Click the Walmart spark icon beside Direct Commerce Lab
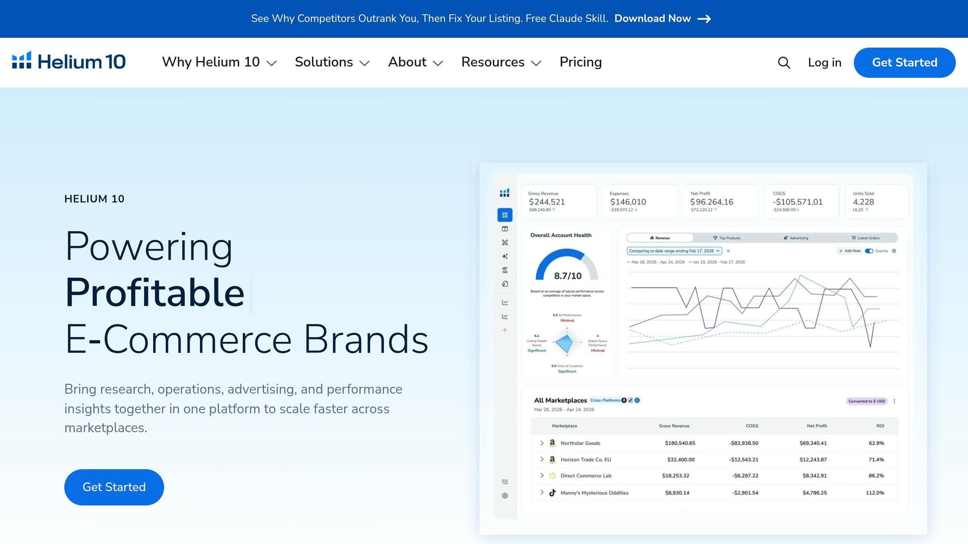This screenshot has width=968, height=544. 552,476
